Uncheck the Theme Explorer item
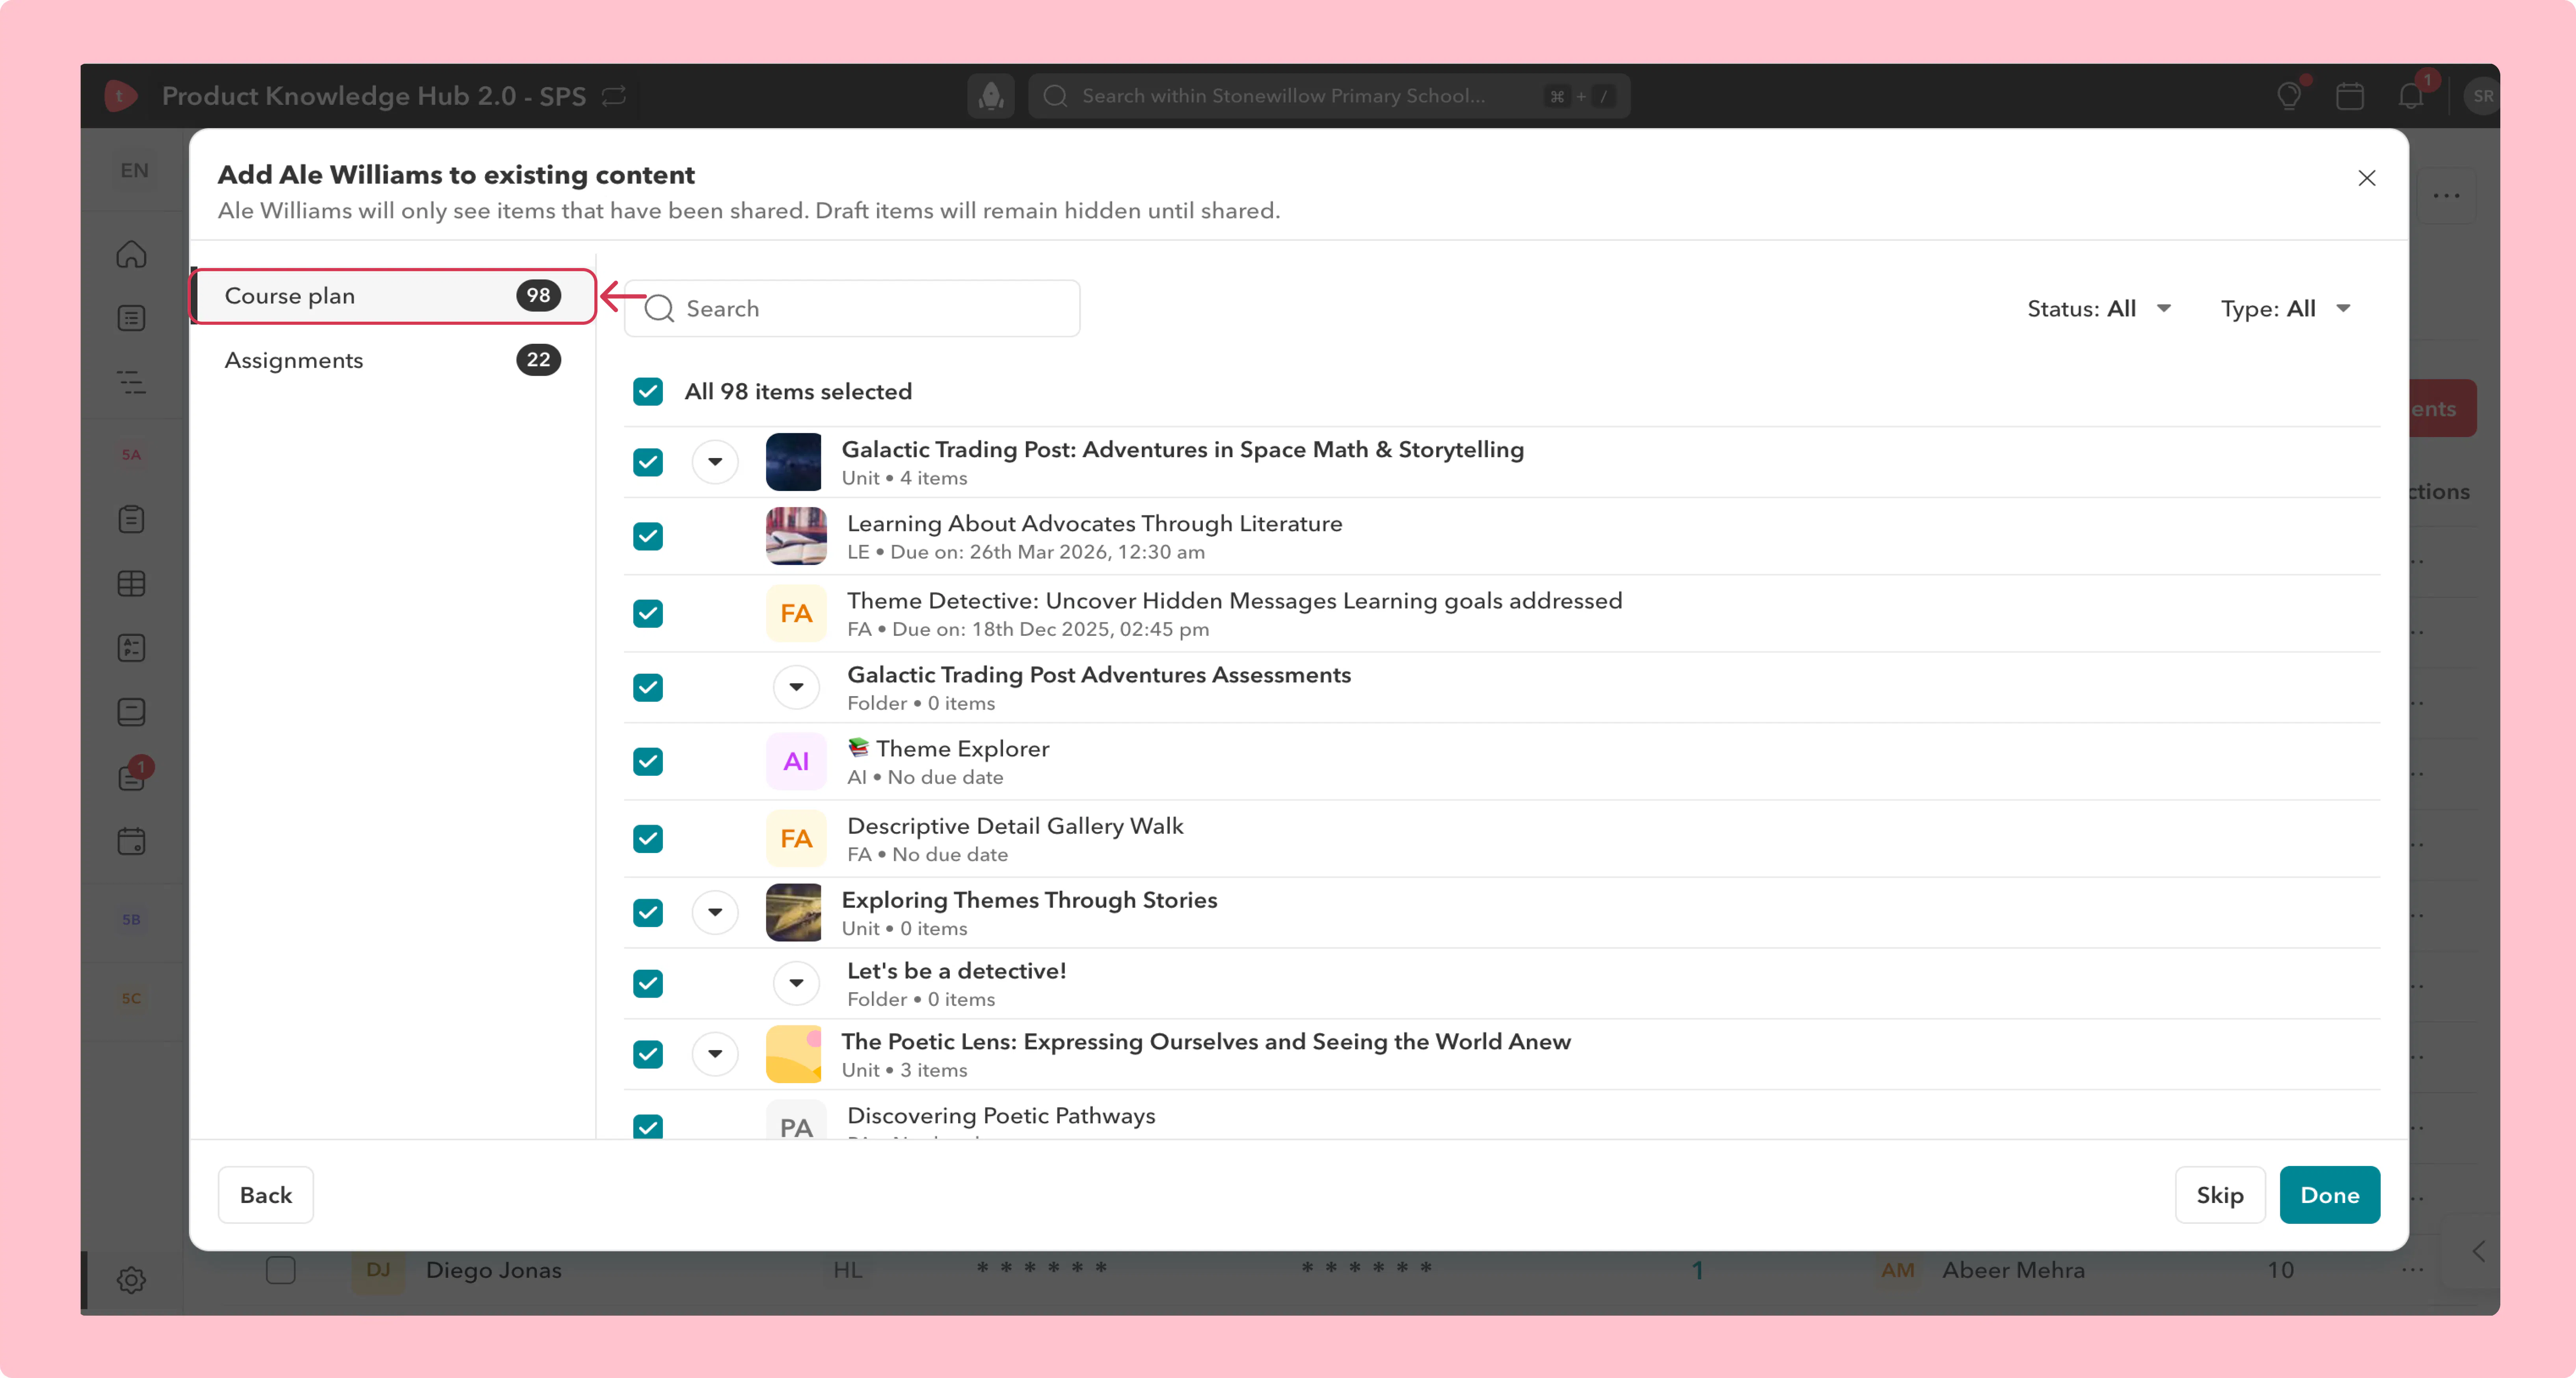Screen dimensions: 2576x1378 tap(648, 761)
